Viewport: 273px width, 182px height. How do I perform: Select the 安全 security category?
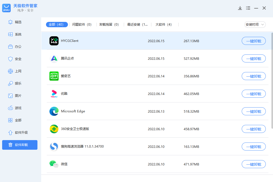[15, 59]
